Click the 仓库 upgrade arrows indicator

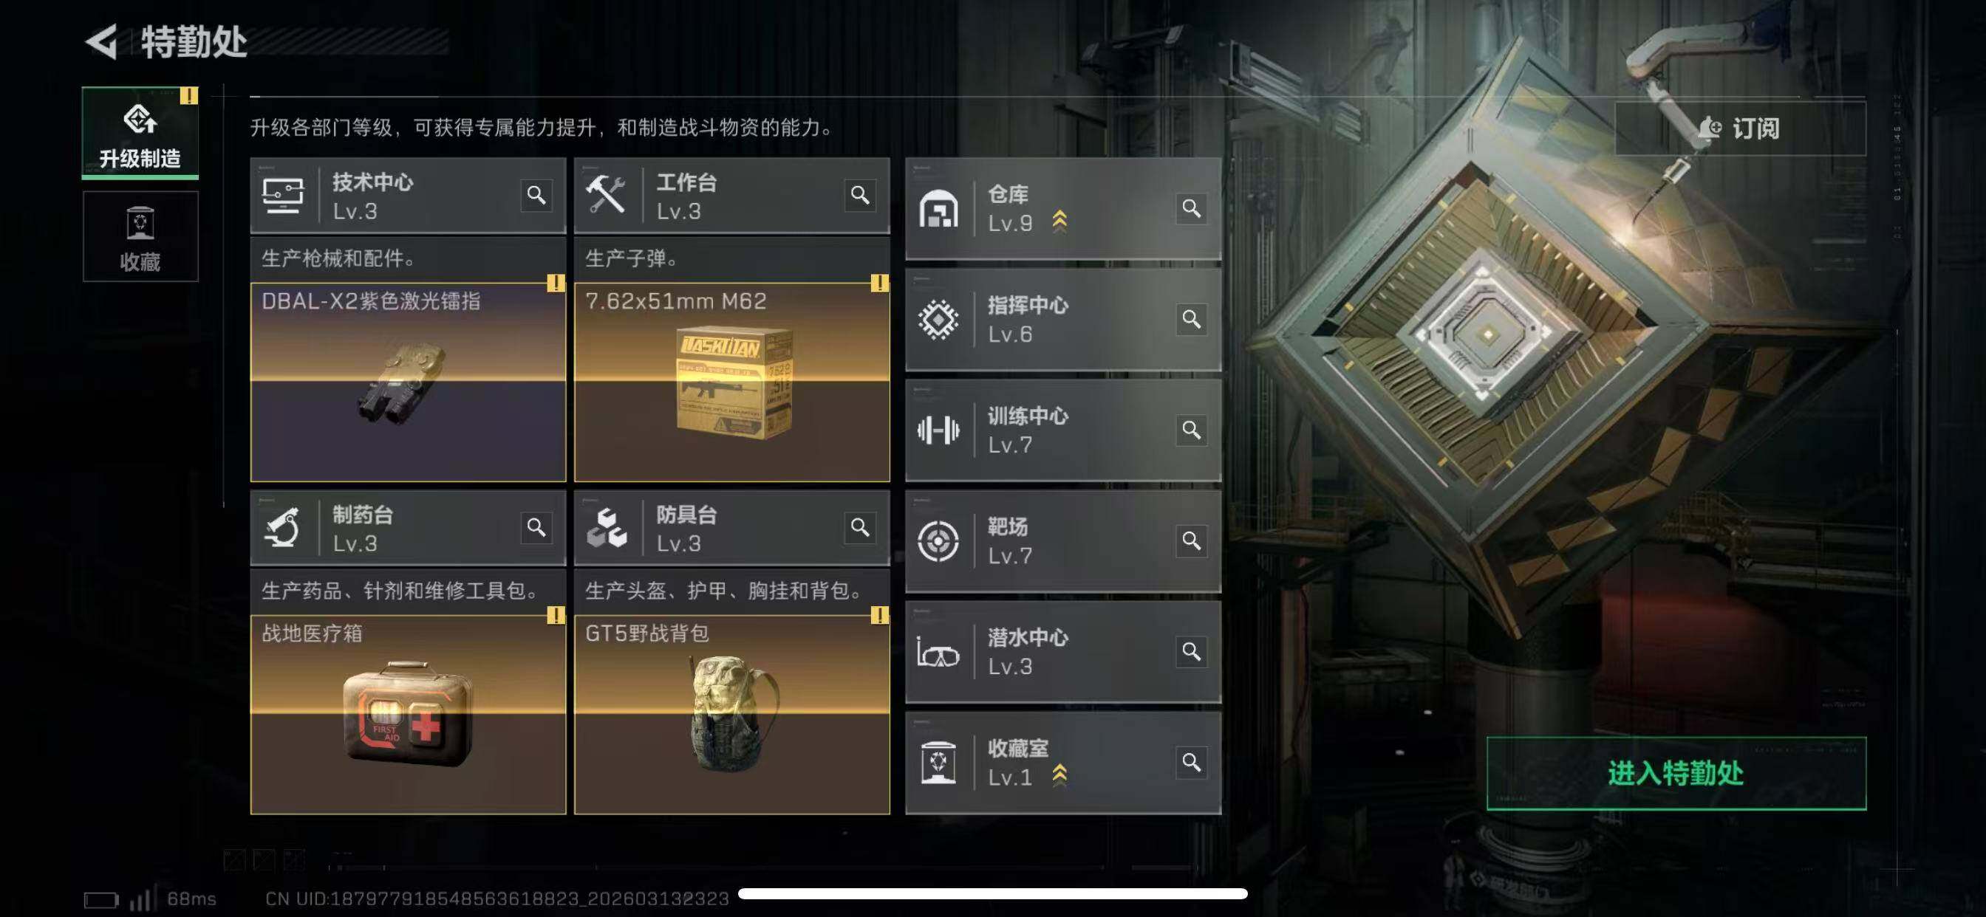tap(1060, 221)
